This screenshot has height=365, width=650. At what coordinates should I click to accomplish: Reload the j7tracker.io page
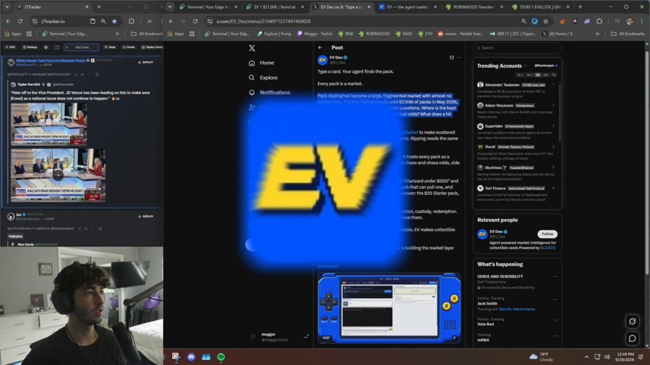pyautogui.click(x=20, y=21)
